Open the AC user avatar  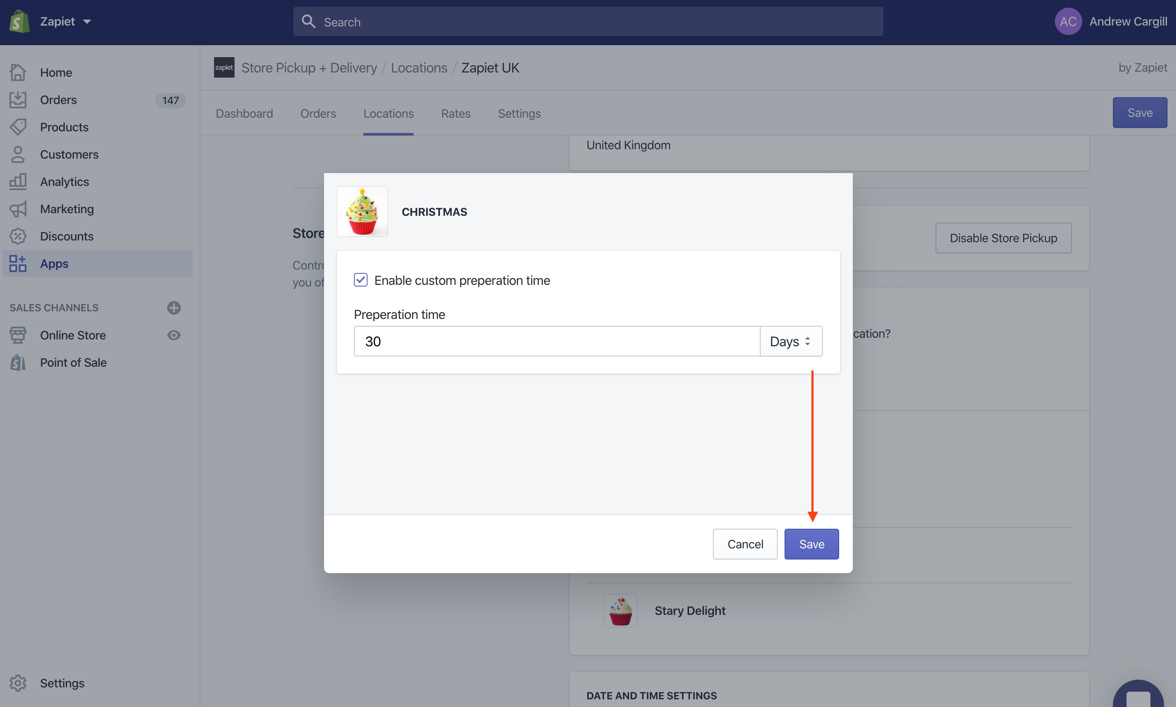1068,21
